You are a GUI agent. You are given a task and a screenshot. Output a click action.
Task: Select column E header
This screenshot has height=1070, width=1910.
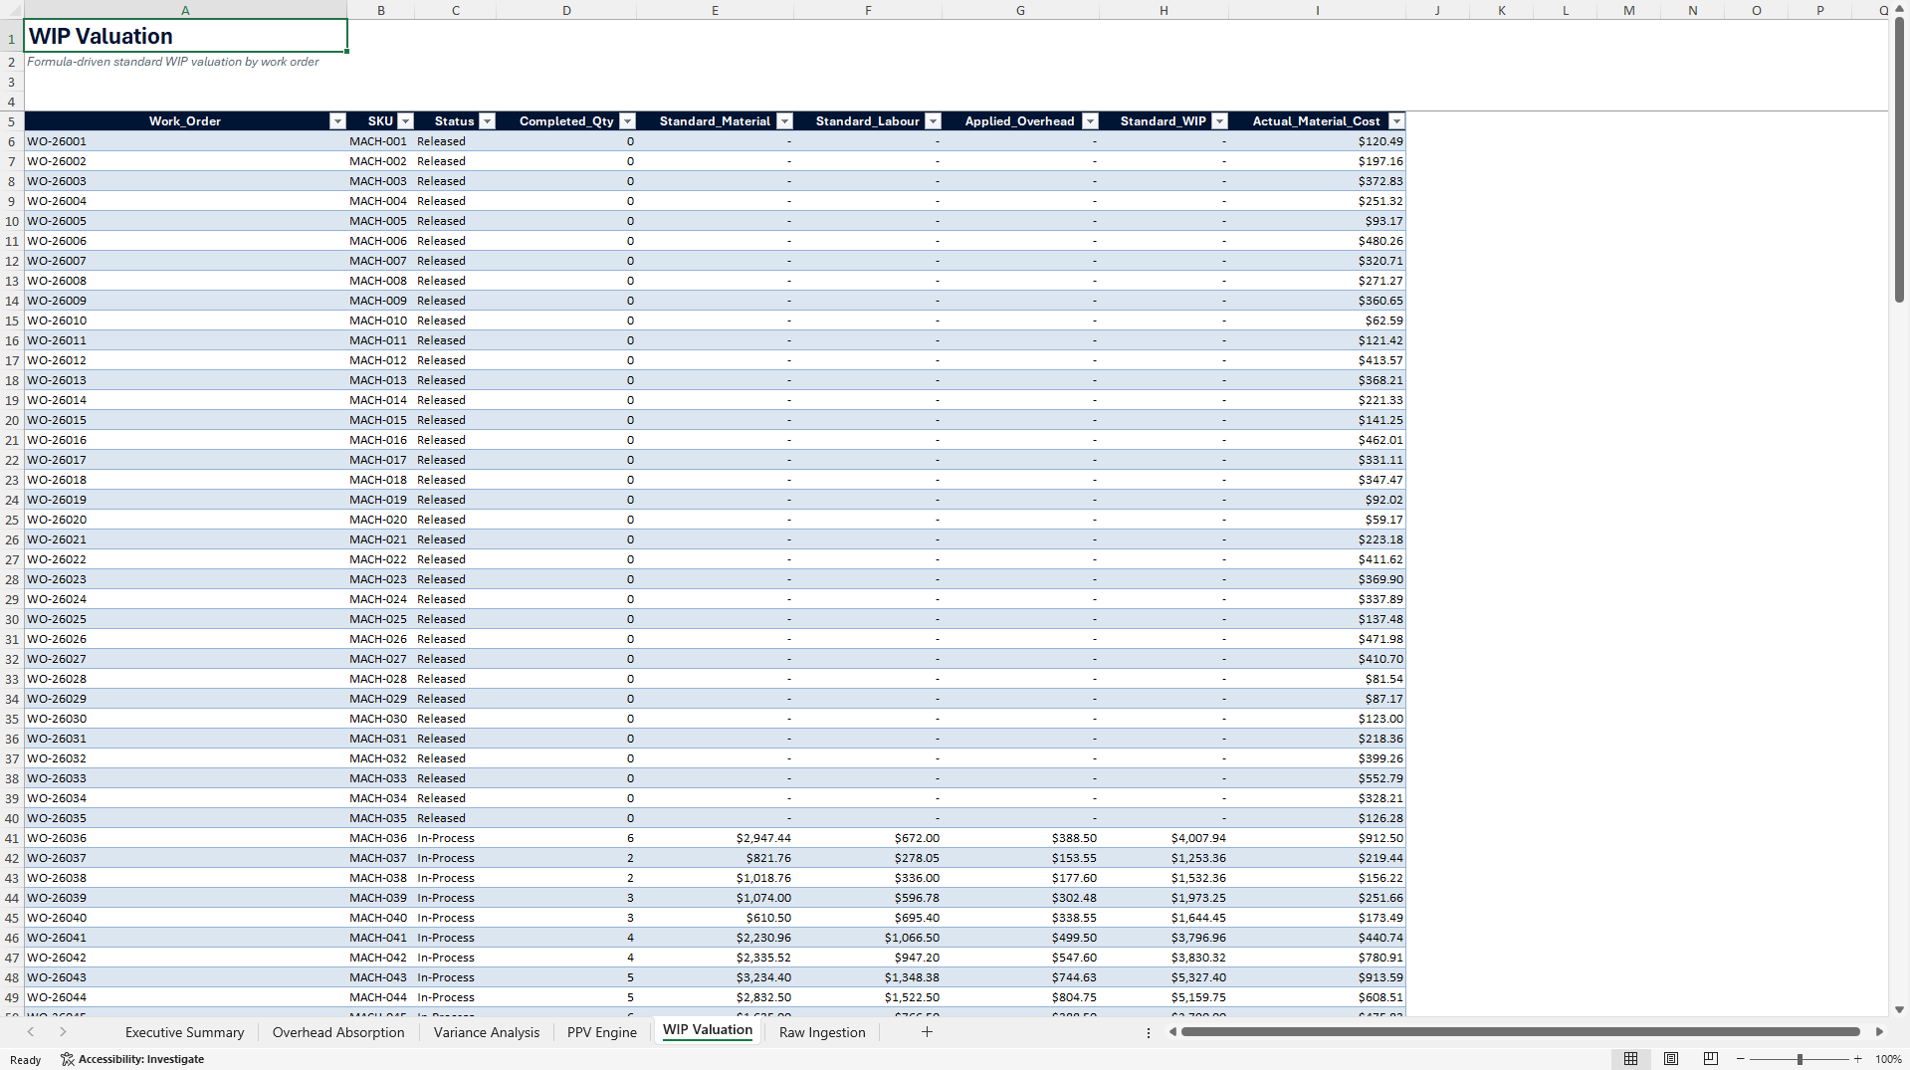pyautogui.click(x=715, y=10)
